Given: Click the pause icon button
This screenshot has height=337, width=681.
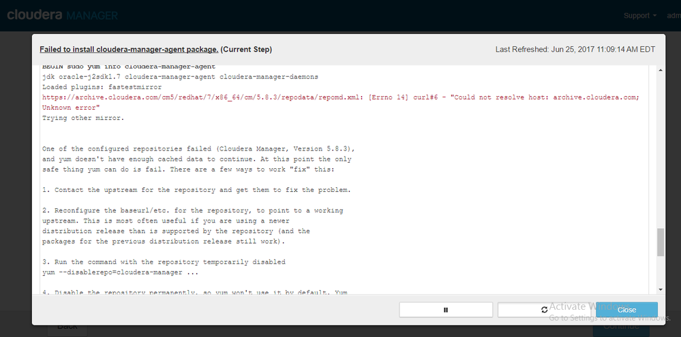Looking at the screenshot, I should pyautogui.click(x=446, y=310).
